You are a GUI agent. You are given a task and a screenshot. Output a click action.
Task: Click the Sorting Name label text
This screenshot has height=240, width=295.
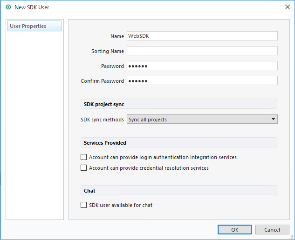pyautogui.click(x=108, y=51)
